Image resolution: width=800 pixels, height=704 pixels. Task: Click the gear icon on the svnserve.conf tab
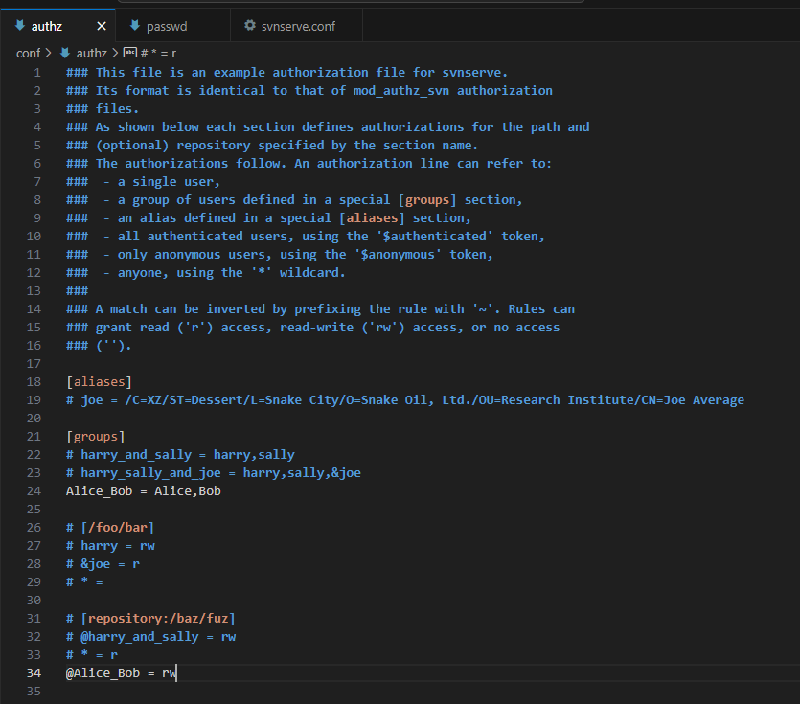[249, 26]
